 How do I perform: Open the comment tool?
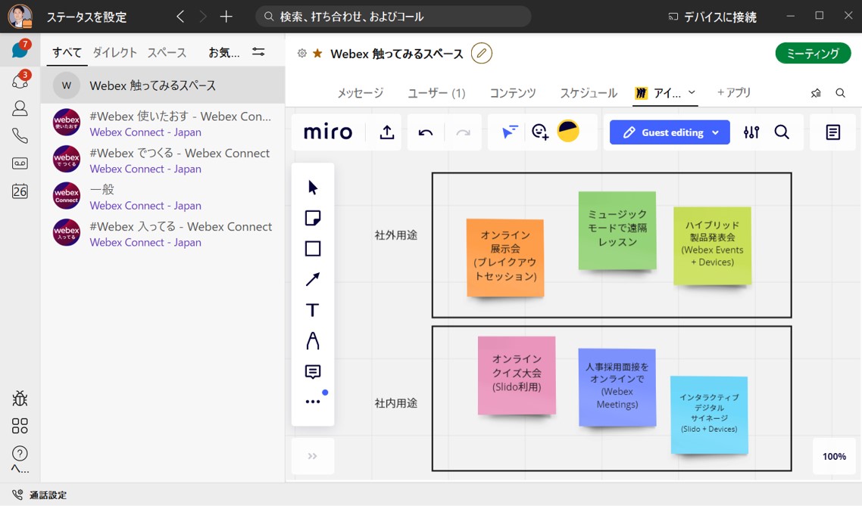coord(313,371)
